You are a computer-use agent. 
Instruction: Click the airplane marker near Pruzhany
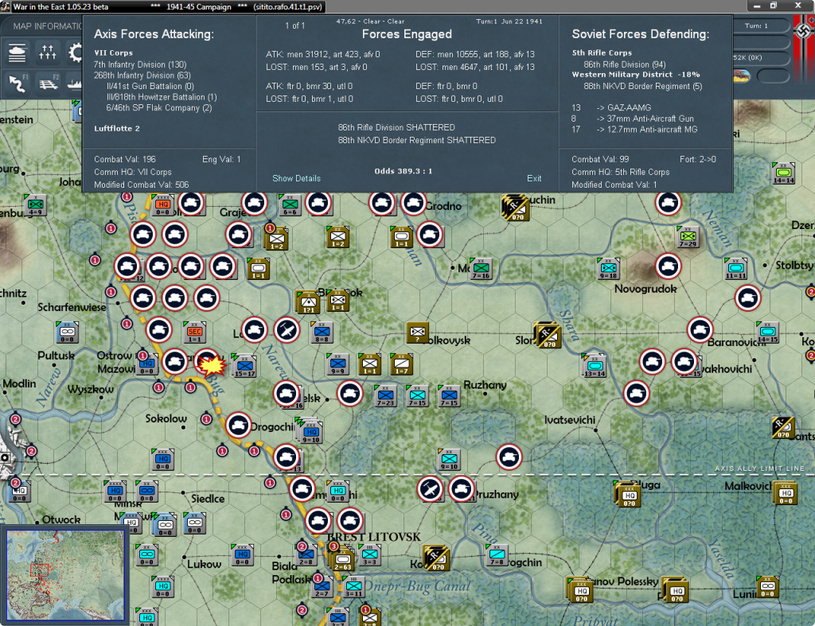pyautogui.click(x=430, y=489)
